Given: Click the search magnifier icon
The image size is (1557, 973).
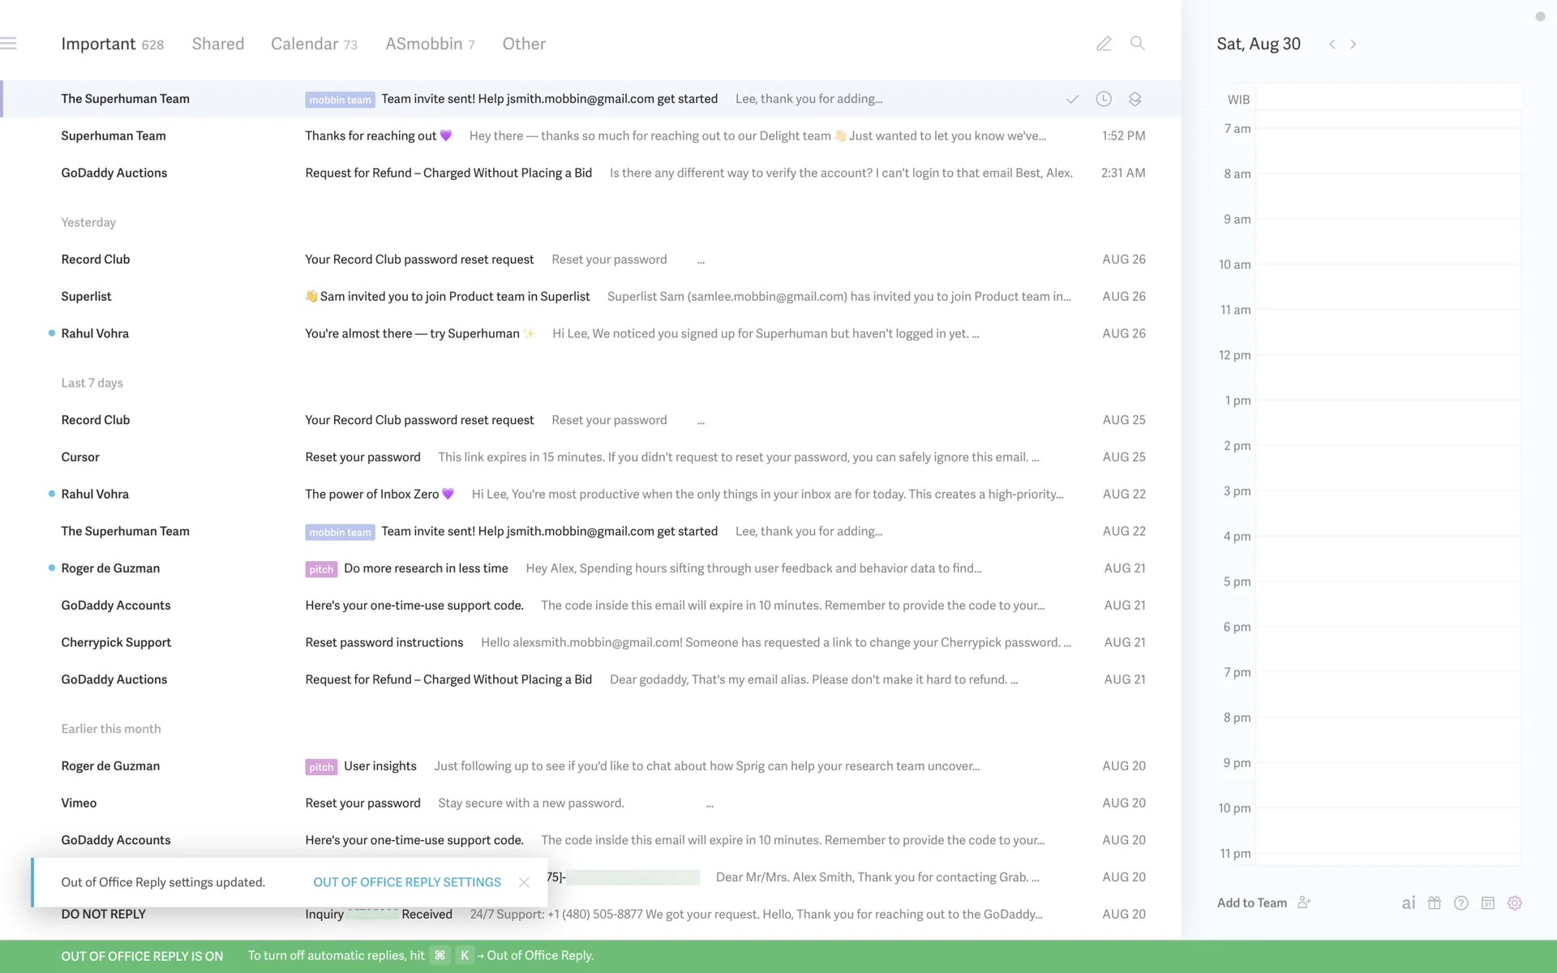Looking at the screenshot, I should [1138, 44].
